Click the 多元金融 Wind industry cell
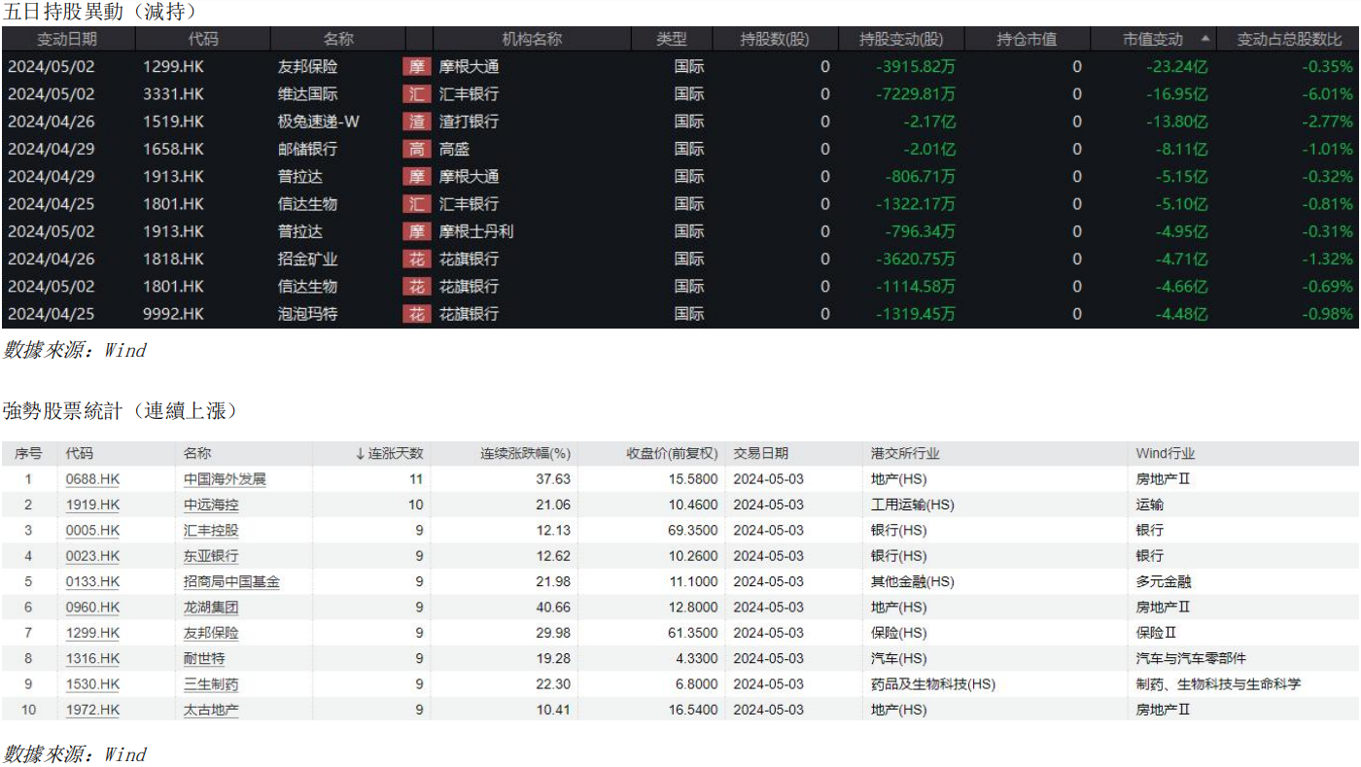This screenshot has height=767, width=1361. (1164, 581)
